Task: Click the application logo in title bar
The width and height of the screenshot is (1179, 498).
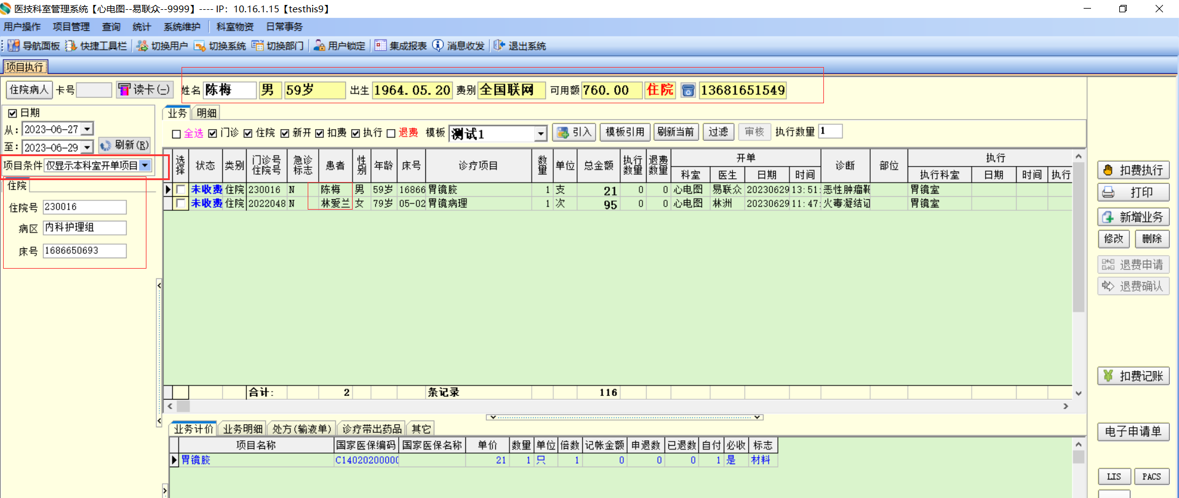Action: 6,9
